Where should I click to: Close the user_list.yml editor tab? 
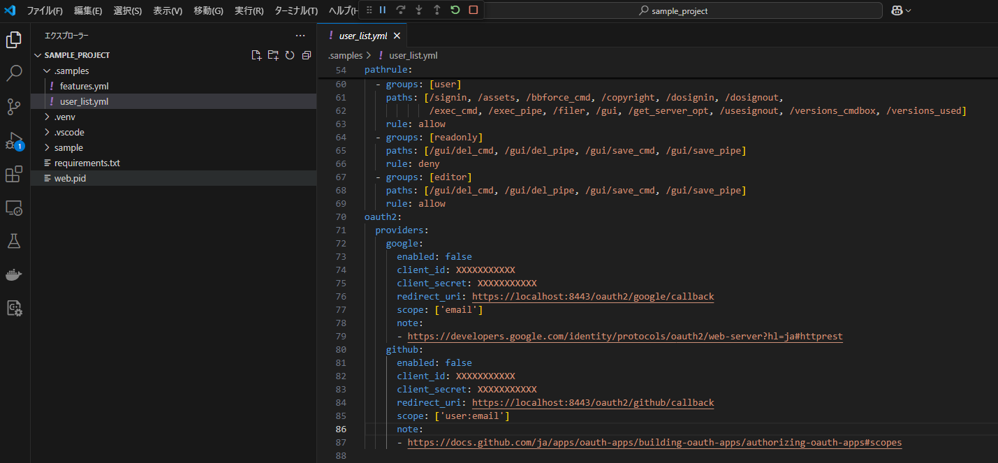(x=397, y=36)
